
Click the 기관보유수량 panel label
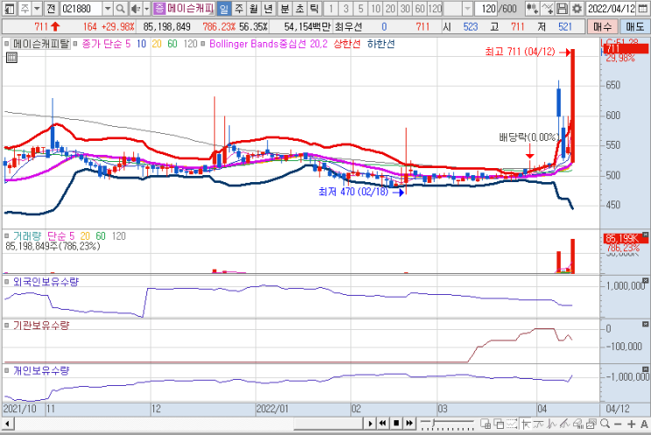point(41,325)
